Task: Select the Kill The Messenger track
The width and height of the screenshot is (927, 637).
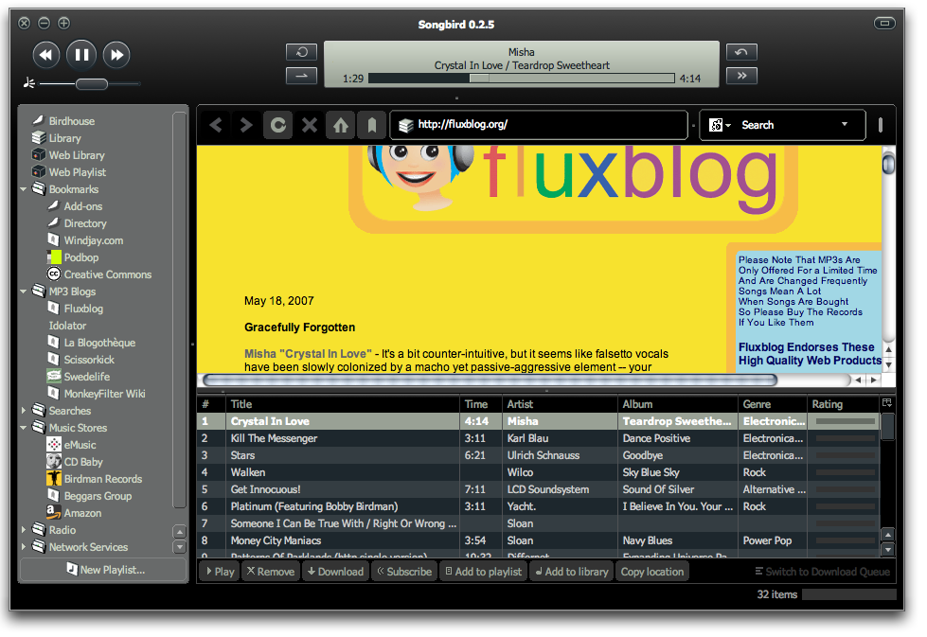Action: [538, 438]
